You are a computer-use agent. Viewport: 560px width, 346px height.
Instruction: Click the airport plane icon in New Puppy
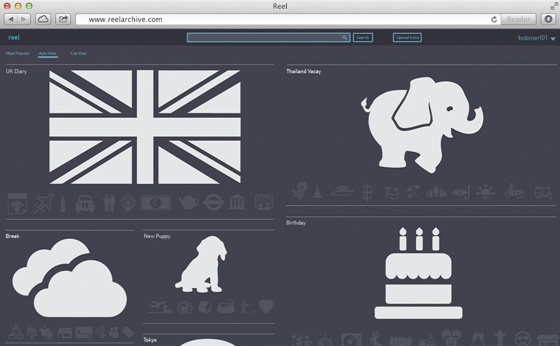160,307
